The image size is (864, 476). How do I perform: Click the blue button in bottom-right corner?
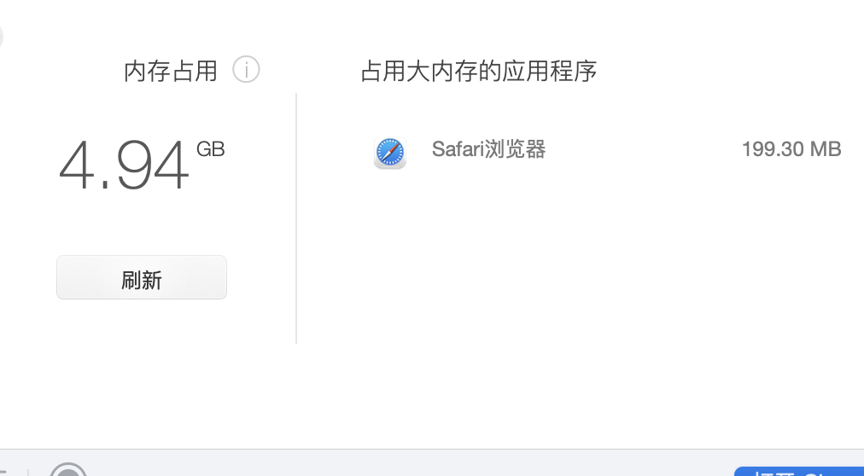798,471
